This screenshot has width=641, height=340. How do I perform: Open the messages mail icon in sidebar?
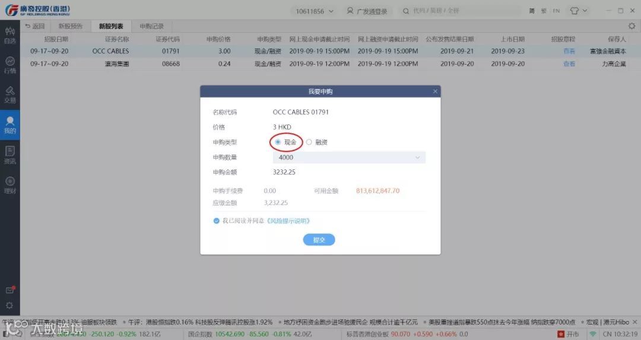point(10,290)
